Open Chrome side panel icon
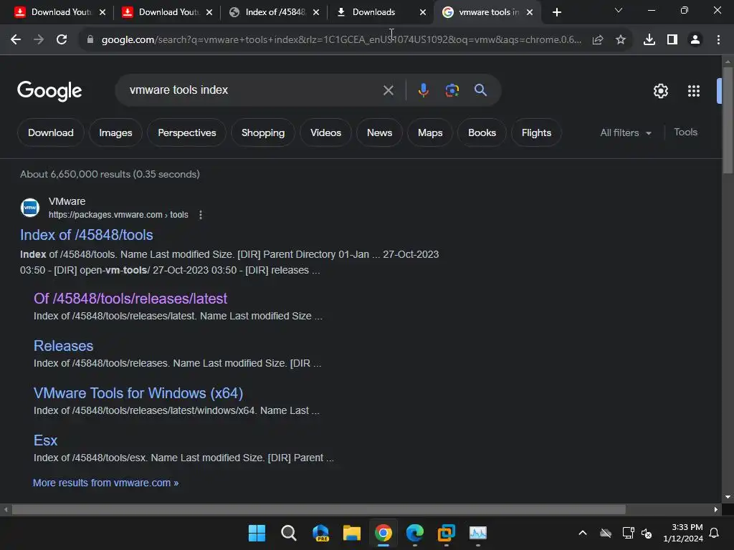 672,40
